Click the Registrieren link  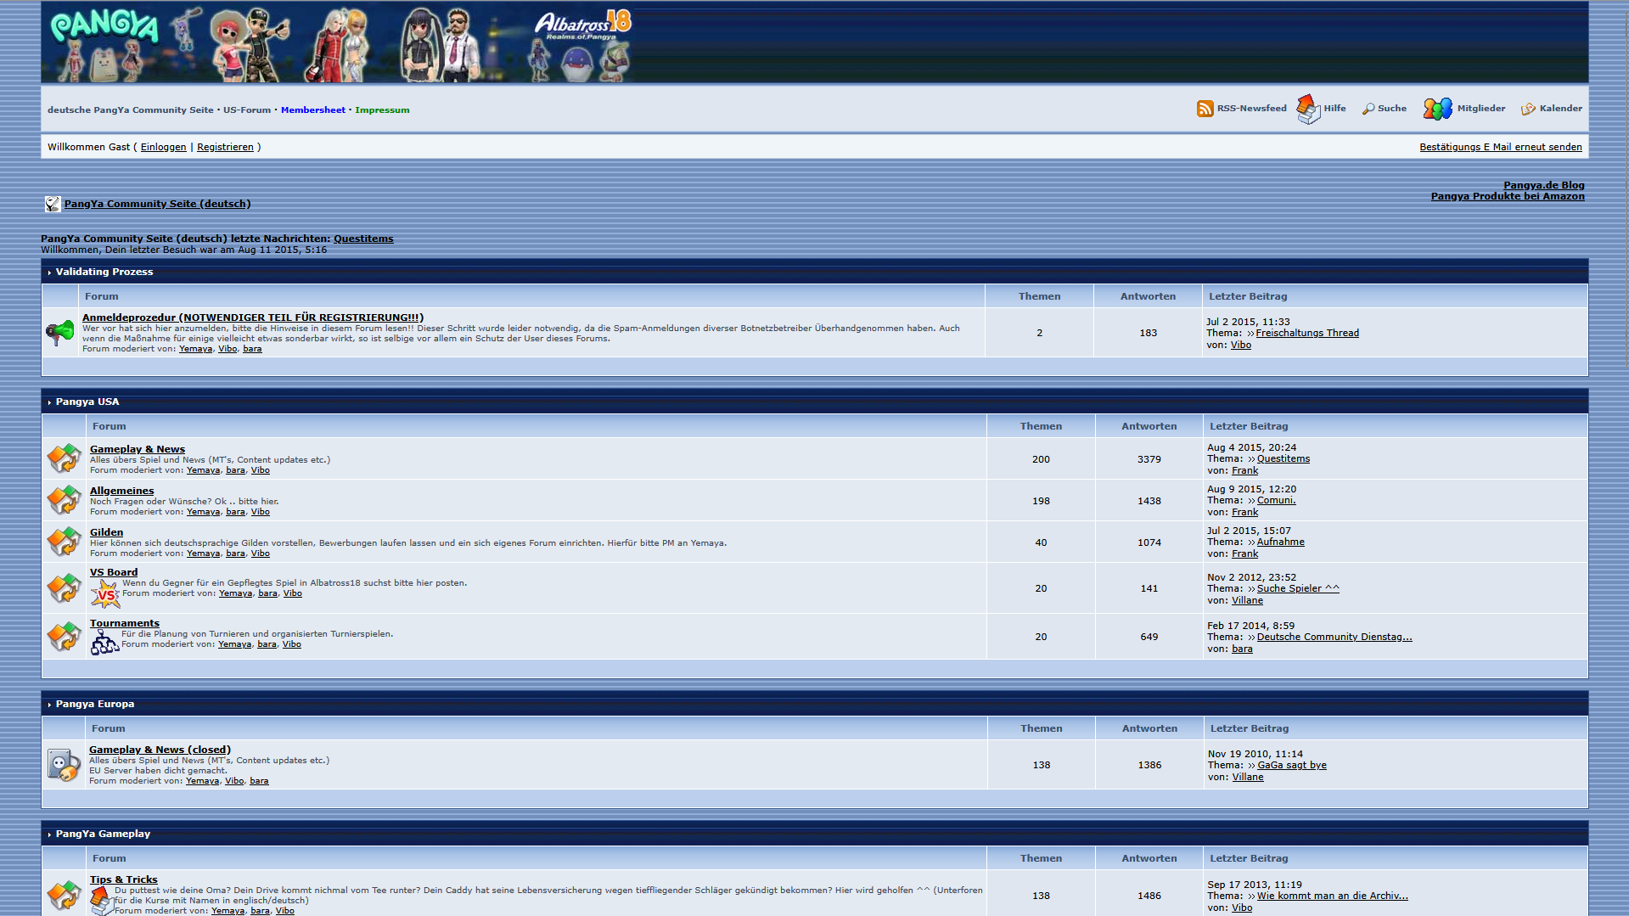(225, 147)
